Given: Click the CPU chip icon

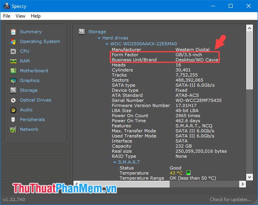Looking at the screenshot, I should (13, 52).
